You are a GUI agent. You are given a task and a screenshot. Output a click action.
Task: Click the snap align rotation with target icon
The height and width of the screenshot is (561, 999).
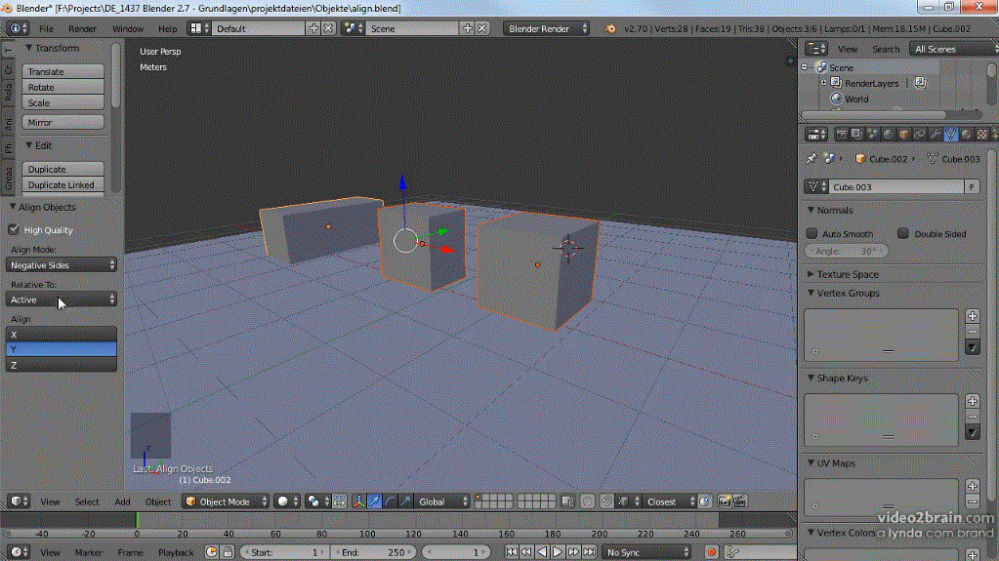[705, 501]
